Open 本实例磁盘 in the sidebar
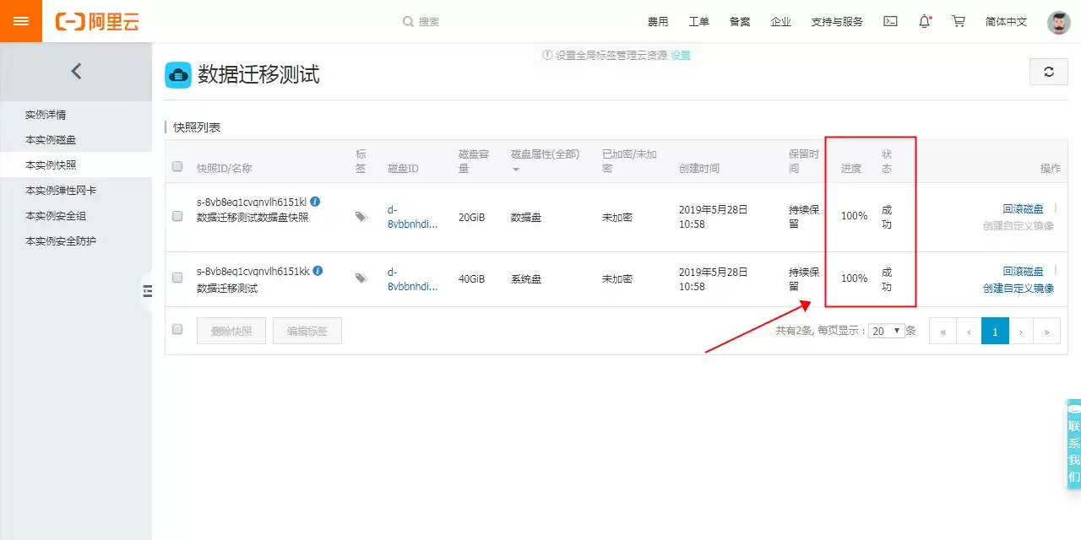 coord(51,140)
